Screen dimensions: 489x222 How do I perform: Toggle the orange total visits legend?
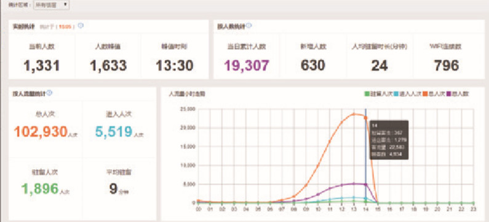(x=434, y=94)
